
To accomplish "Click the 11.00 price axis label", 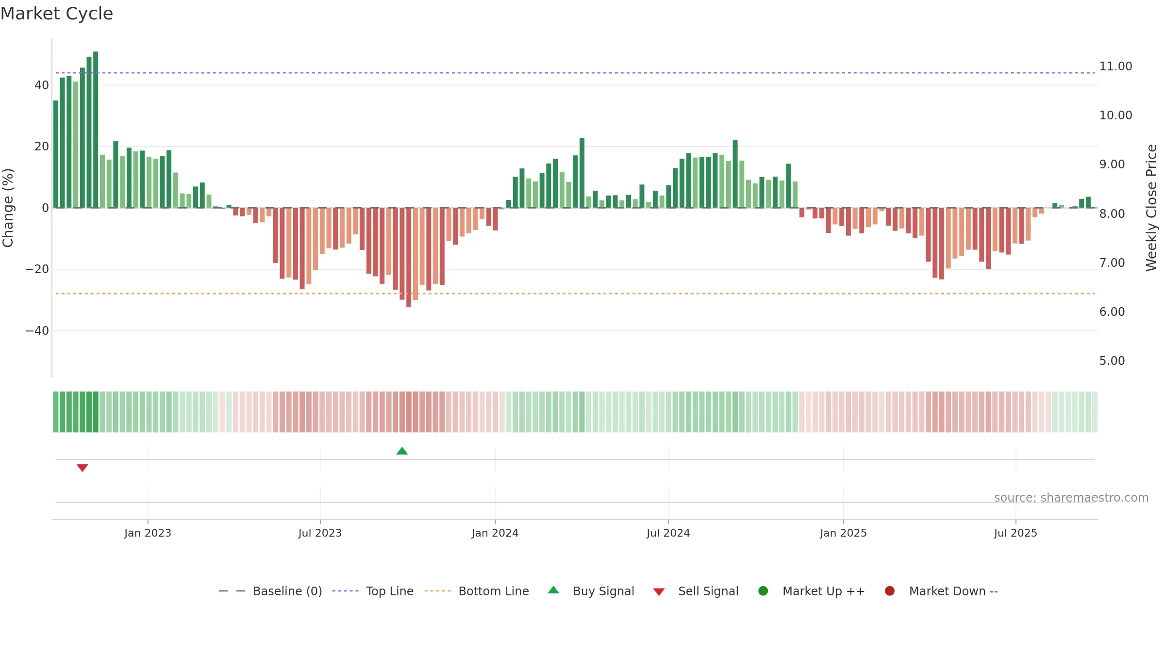I will tap(1115, 66).
